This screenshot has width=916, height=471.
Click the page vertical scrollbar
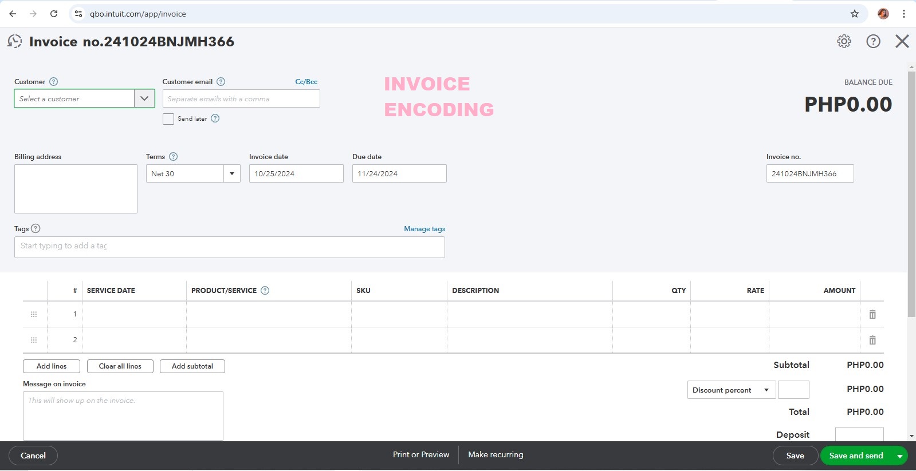pyautogui.click(x=911, y=195)
